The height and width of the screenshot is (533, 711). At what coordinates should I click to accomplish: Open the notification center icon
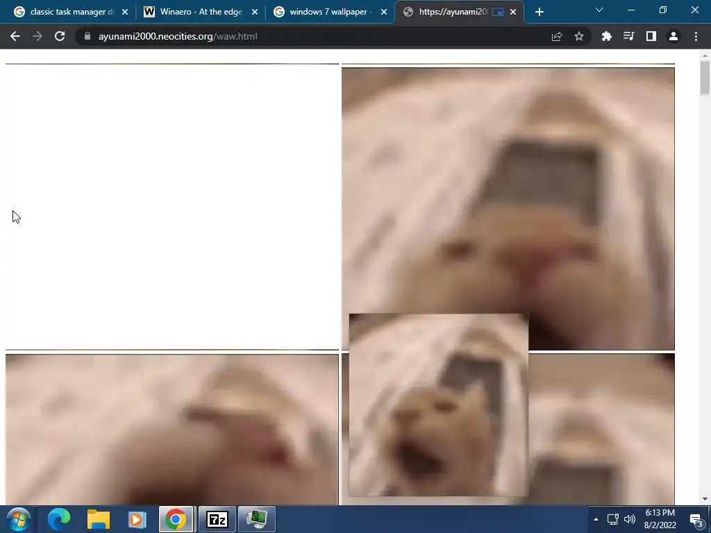[x=696, y=520]
